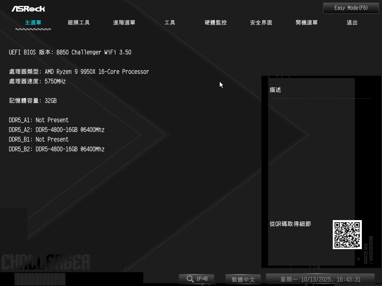Click the 從QR碼取得細節 label
Screen dimensions: 382x286
[290, 224]
